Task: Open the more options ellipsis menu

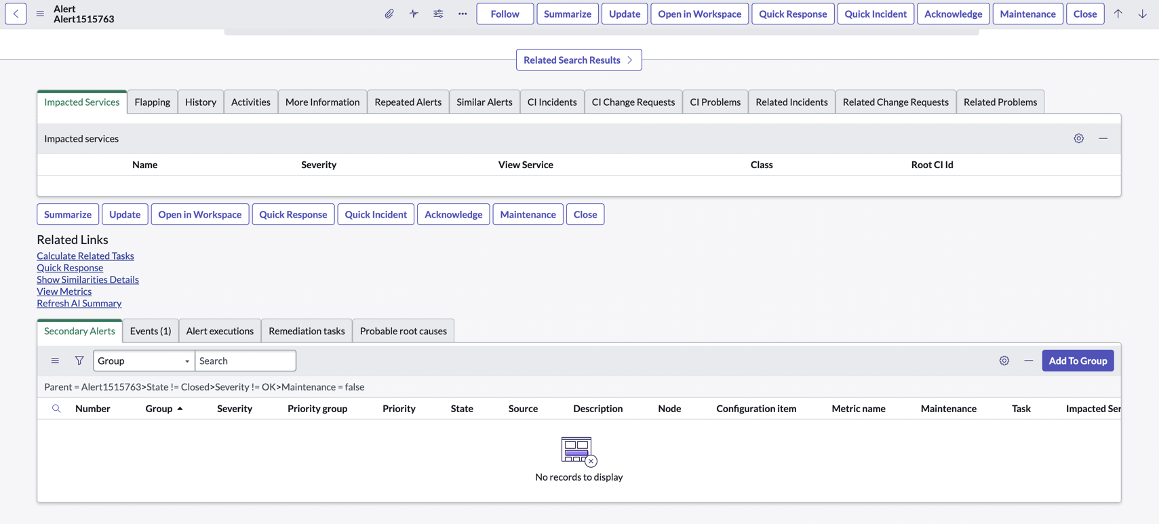Action: (463, 14)
